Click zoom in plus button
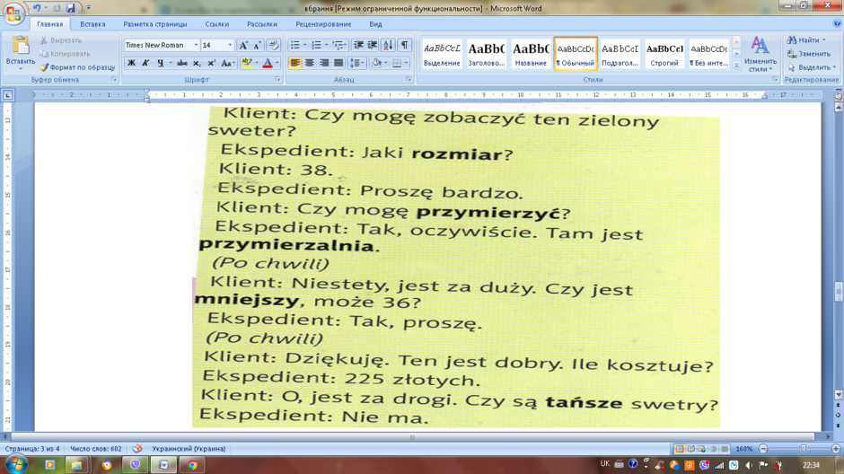This screenshot has width=844, height=474. (835, 449)
